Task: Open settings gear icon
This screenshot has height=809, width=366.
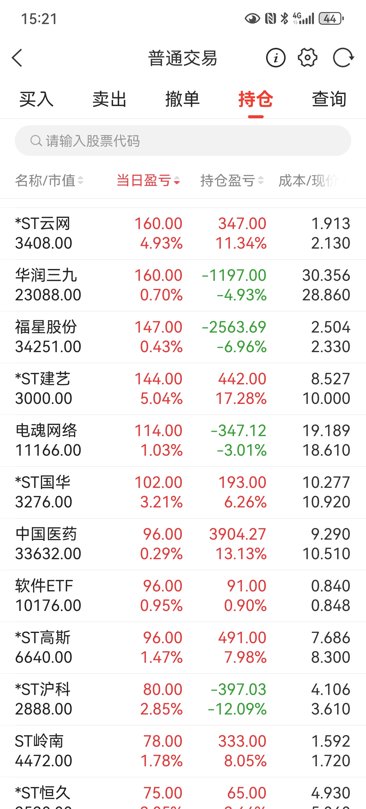Action: pos(307,58)
